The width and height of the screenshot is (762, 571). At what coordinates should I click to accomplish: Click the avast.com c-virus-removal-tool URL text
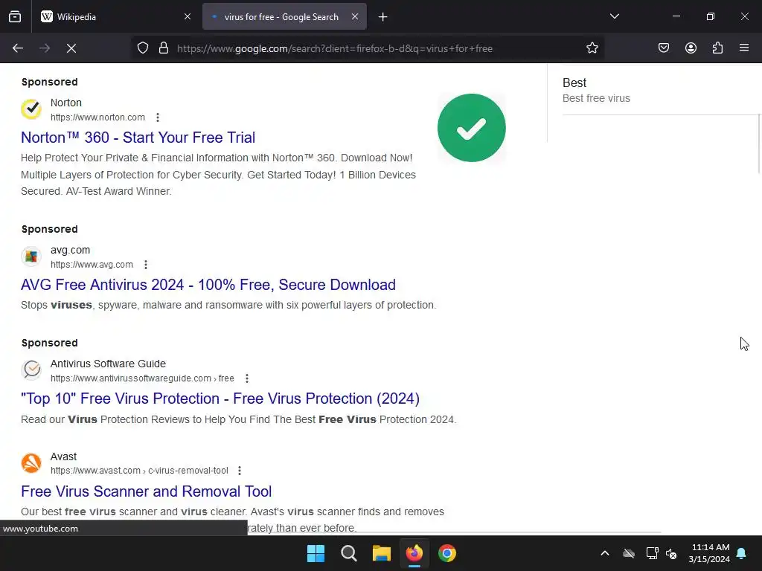[x=139, y=471]
